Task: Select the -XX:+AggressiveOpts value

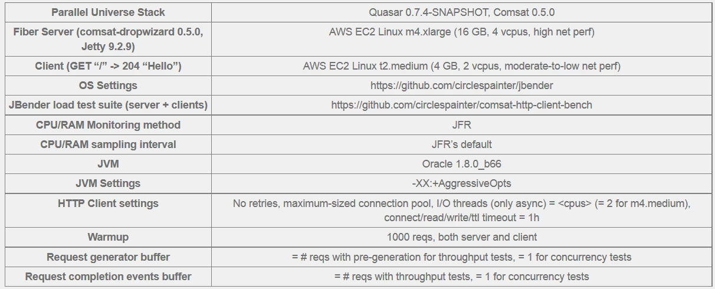Action: click(461, 183)
